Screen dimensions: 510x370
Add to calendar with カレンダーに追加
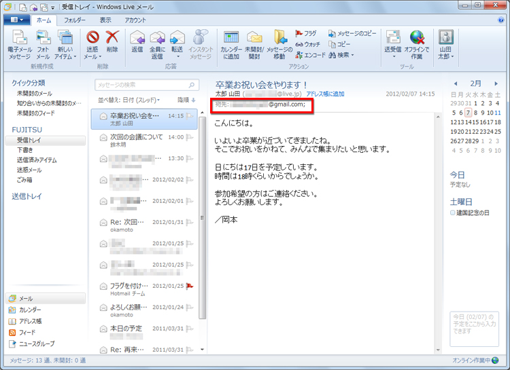(x=231, y=45)
